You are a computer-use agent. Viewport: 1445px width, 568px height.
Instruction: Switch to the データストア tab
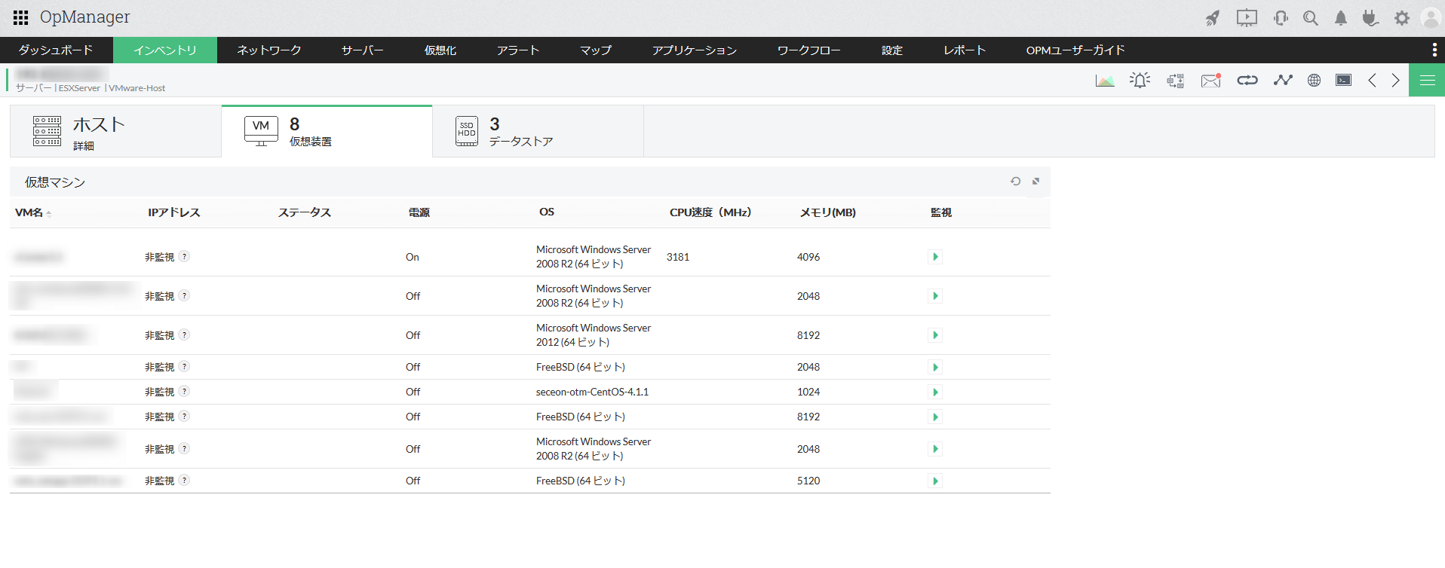pyautogui.click(x=520, y=132)
